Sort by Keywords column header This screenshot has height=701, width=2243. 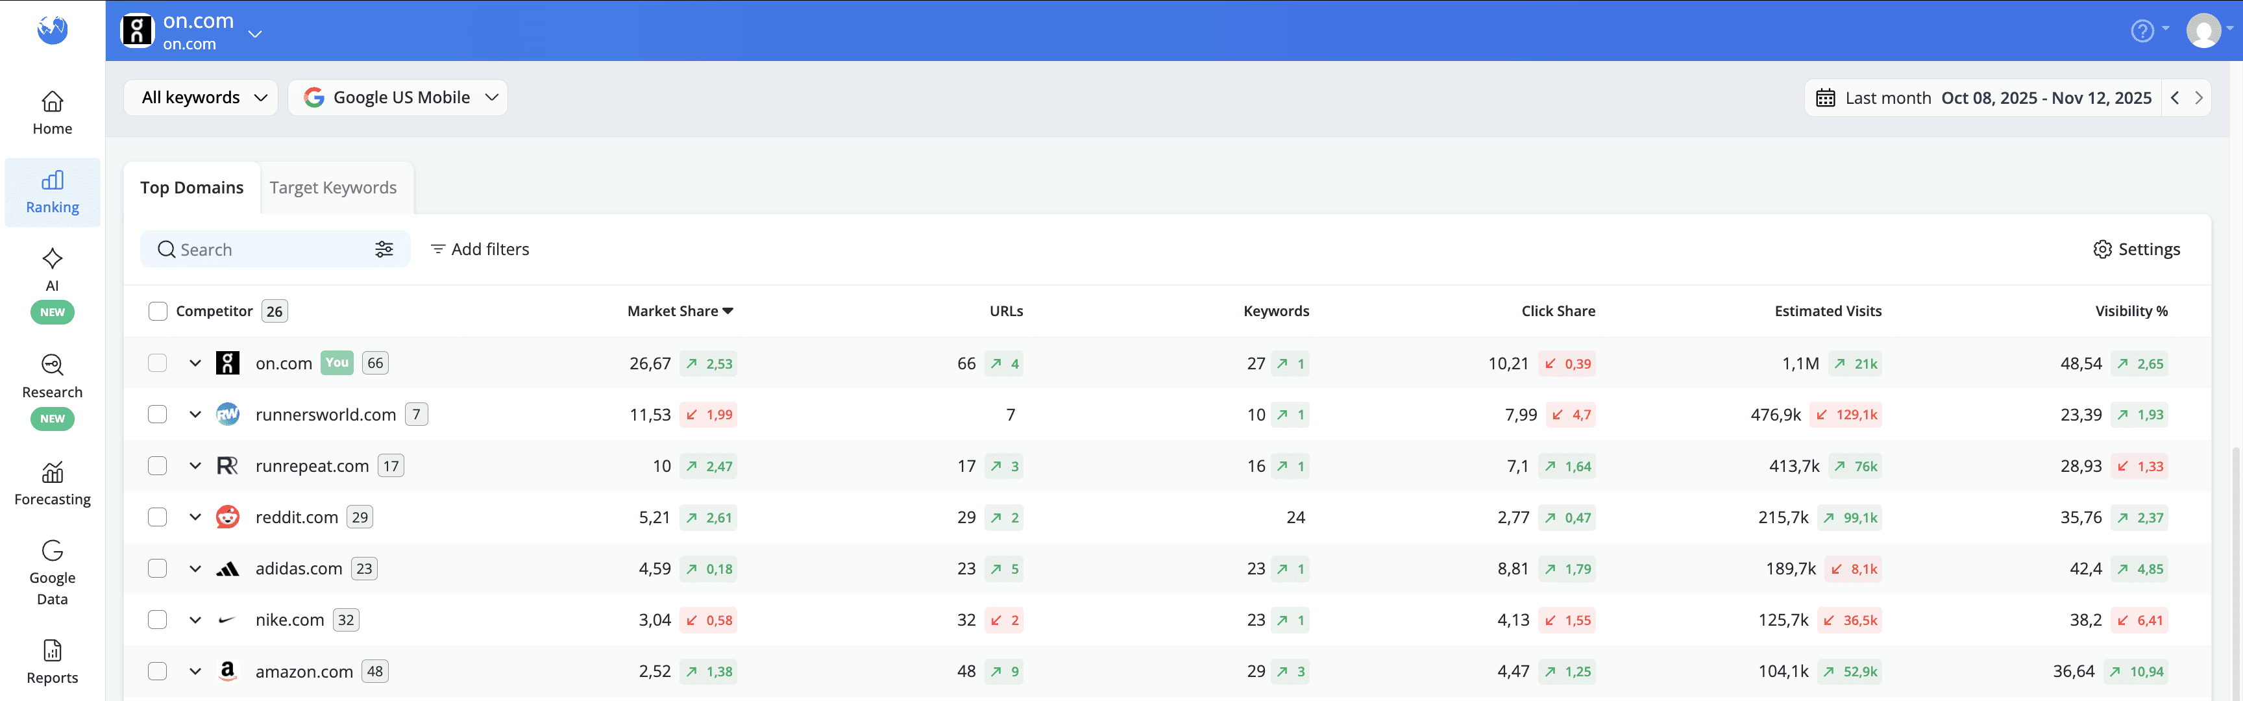[x=1275, y=311]
